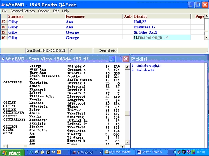Open the Windows Start menu

13,153
